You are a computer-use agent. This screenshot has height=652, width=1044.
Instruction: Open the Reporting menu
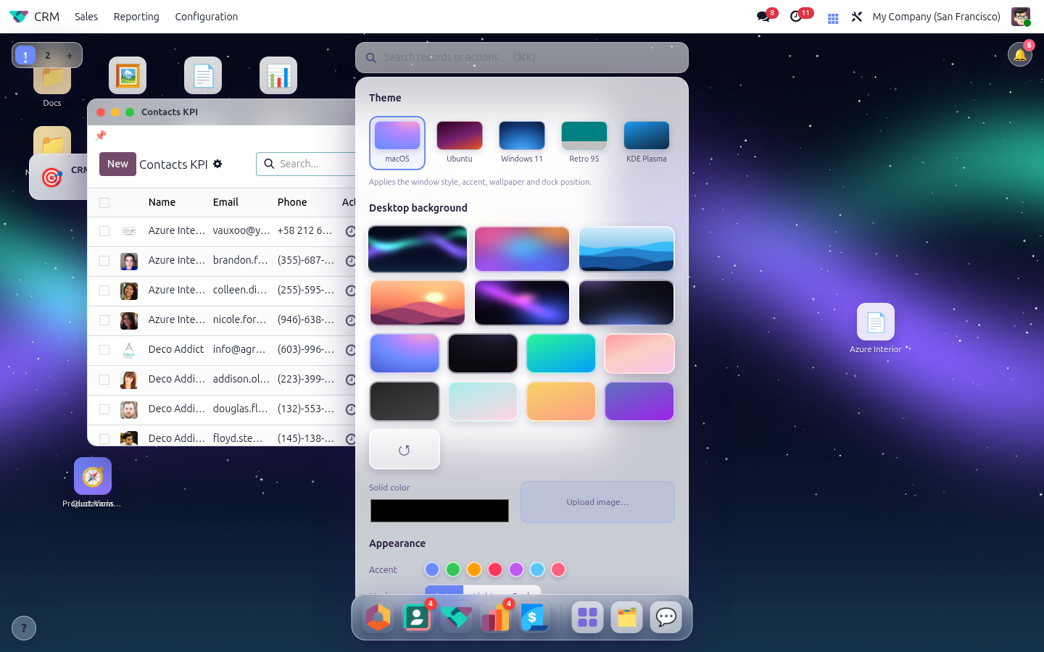click(x=136, y=17)
